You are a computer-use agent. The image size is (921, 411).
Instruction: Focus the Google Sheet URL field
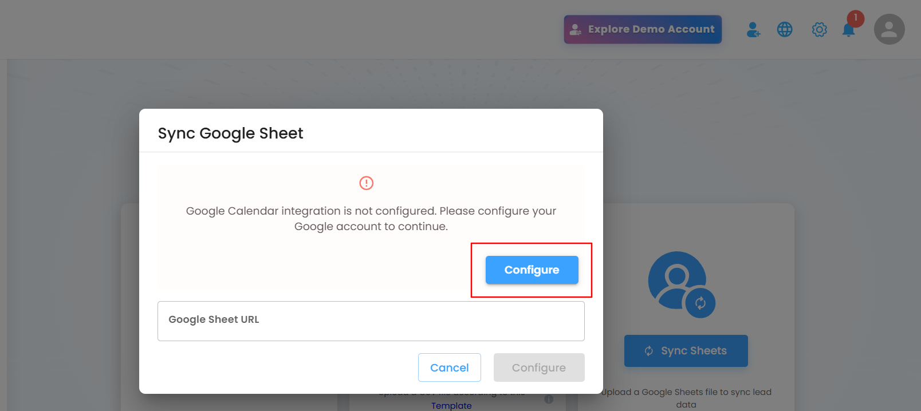371,321
